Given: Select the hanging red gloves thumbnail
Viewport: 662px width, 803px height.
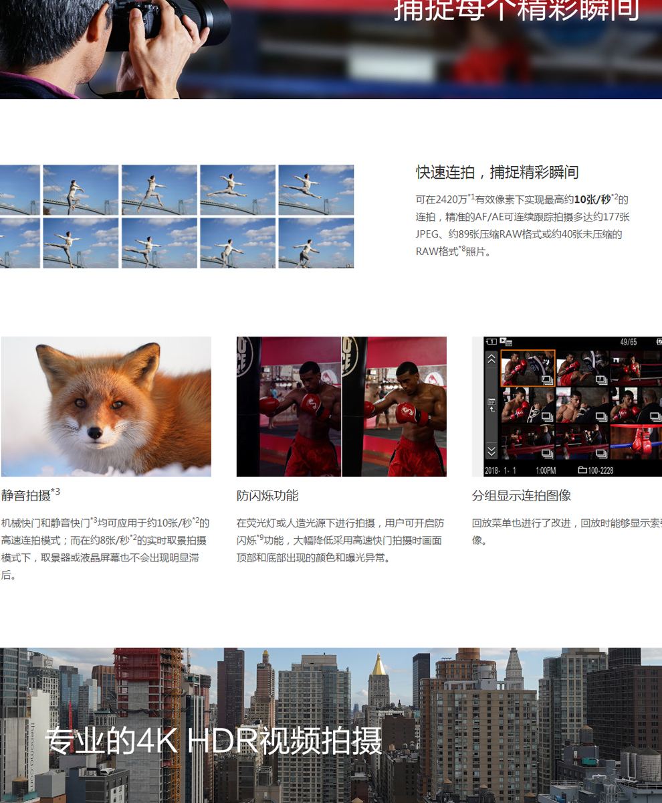Looking at the screenshot, I should (x=636, y=442).
